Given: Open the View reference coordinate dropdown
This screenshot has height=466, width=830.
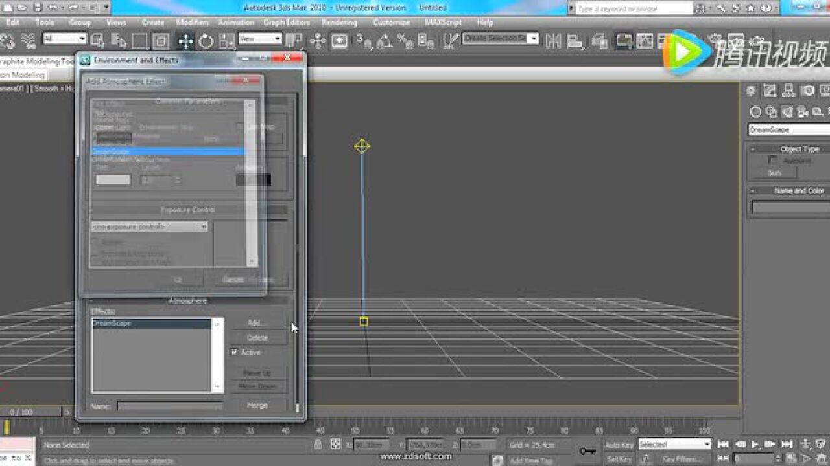Looking at the screenshot, I should 260,39.
